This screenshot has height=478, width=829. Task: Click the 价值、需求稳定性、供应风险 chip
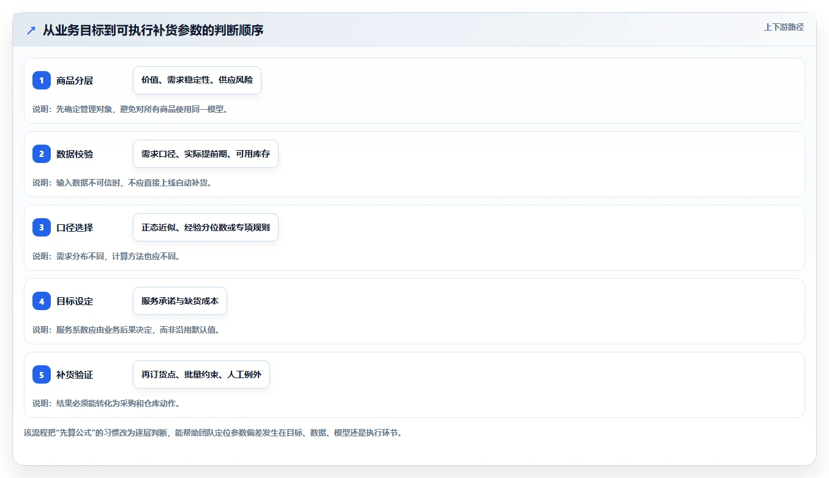(x=197, y=80)
